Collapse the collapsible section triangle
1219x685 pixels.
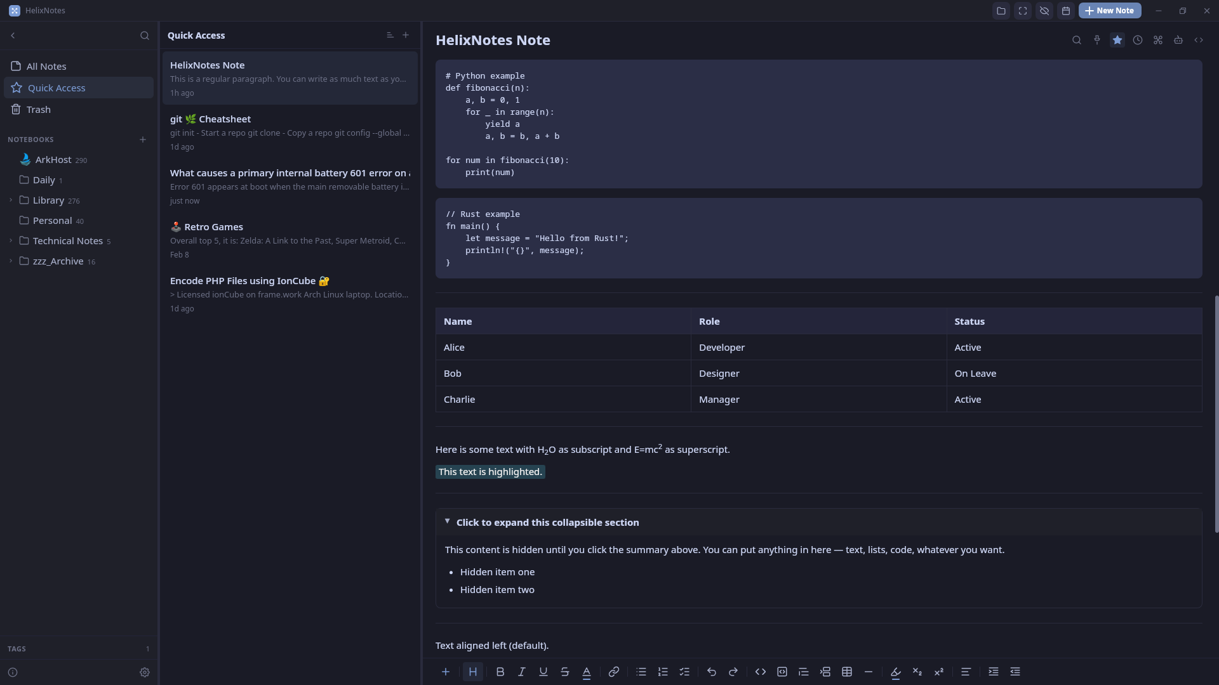448,521
